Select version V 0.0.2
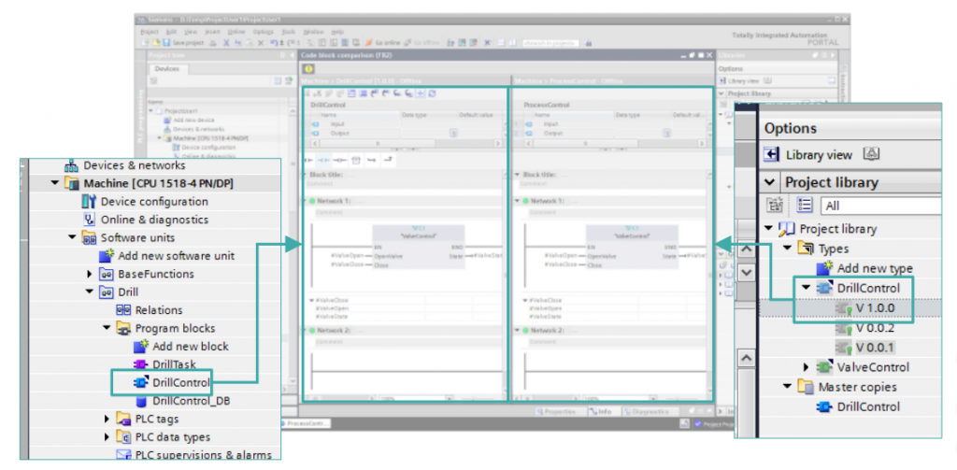This screenshot has height=470, width=957. [x=875, y=328]
